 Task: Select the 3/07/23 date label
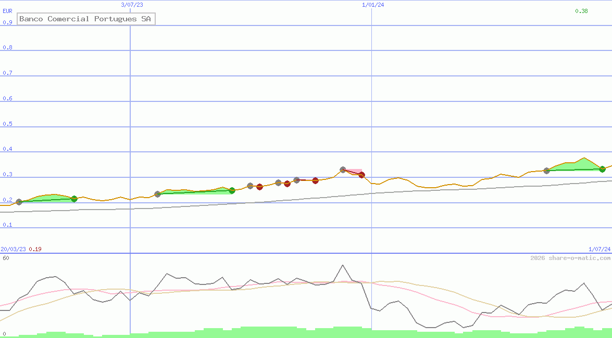click(132, 5)
